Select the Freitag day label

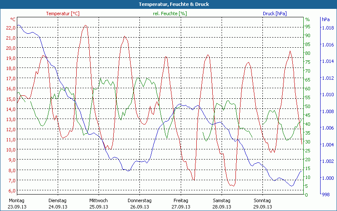tap(180, 200)
